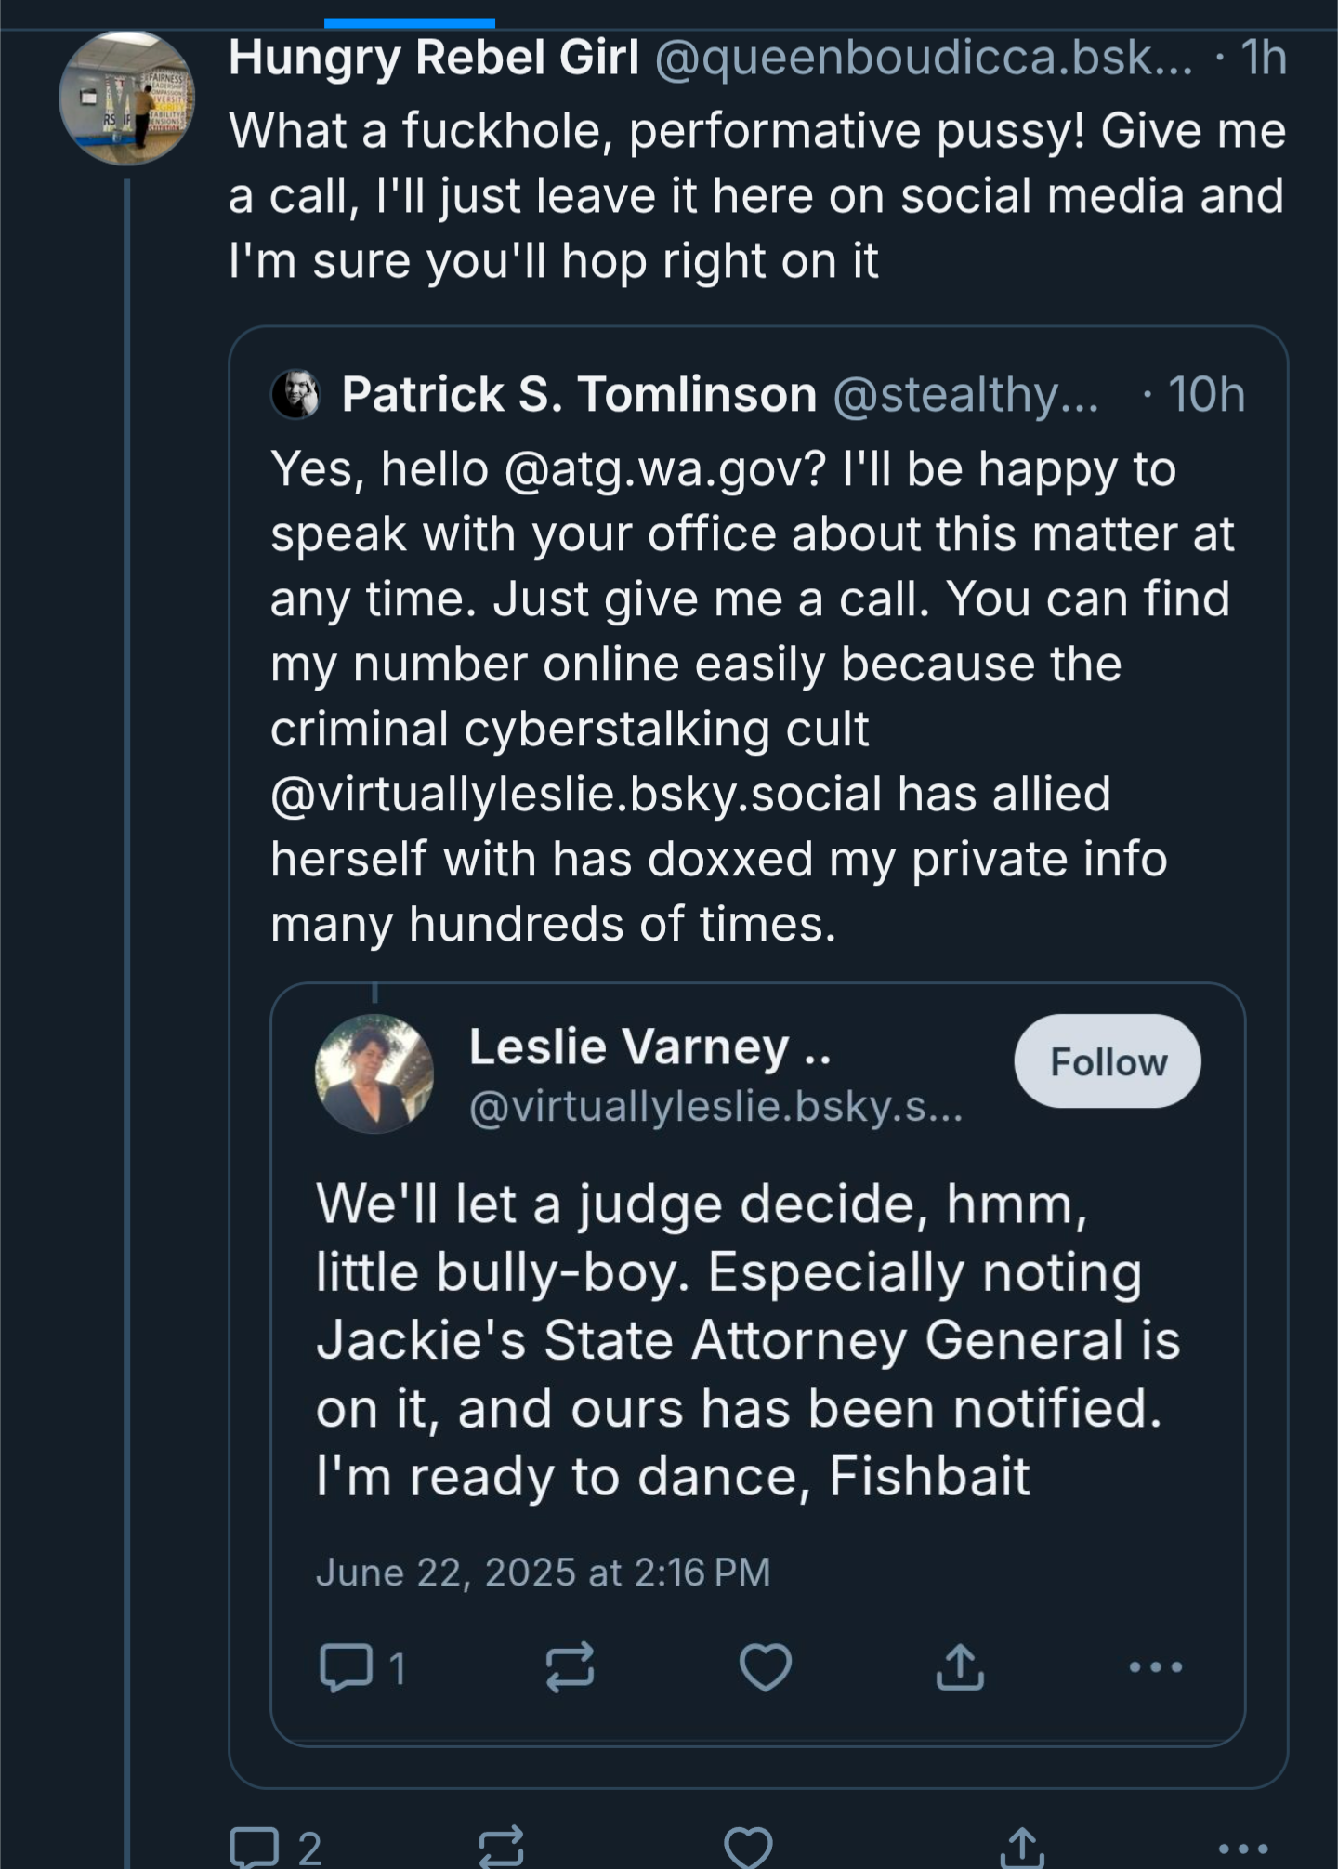Image resolution: width=1338 pixels, height=1869 pixels.
Task: Follow Leslie Varney
Action: click(1108, 1061)
